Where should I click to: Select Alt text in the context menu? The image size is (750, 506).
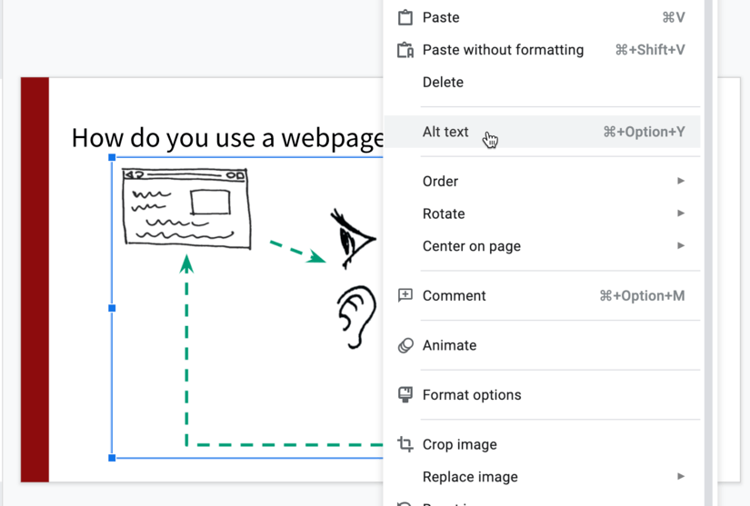[x=445, y=132]
